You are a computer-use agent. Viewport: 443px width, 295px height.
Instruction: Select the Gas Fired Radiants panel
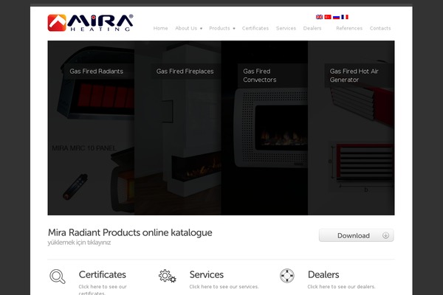point(91,128)
